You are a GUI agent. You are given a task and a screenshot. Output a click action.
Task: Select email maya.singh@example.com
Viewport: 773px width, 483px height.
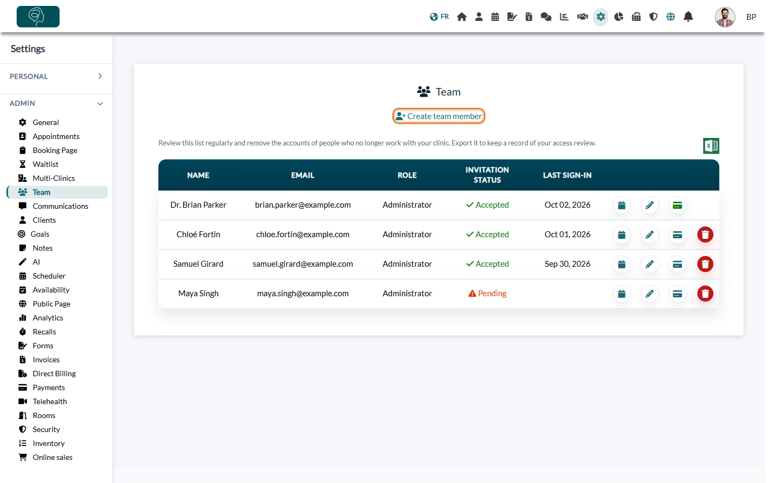[303, 294]
